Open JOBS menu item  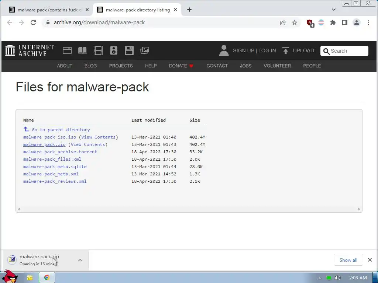click(245, 66)
